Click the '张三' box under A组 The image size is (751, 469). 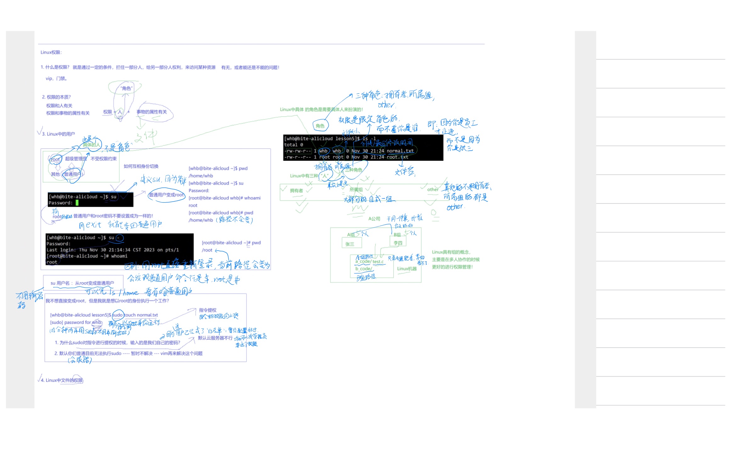[350, 244]
